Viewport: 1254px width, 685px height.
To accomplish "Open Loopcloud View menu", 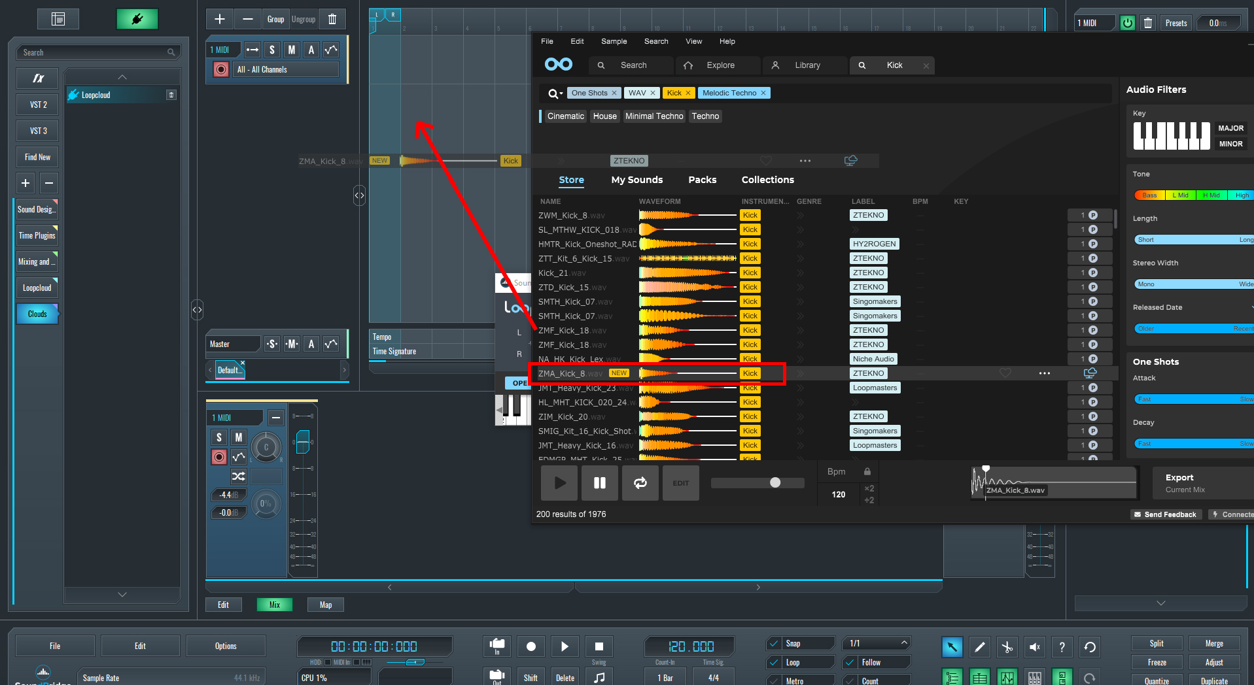I will [x=693, y=41].
